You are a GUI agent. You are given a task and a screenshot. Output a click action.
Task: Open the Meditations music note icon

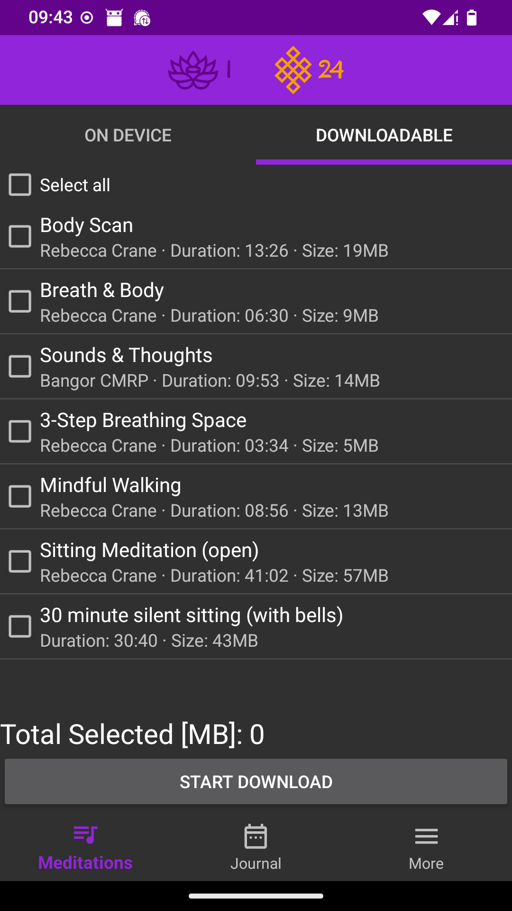tap(85, 835)
